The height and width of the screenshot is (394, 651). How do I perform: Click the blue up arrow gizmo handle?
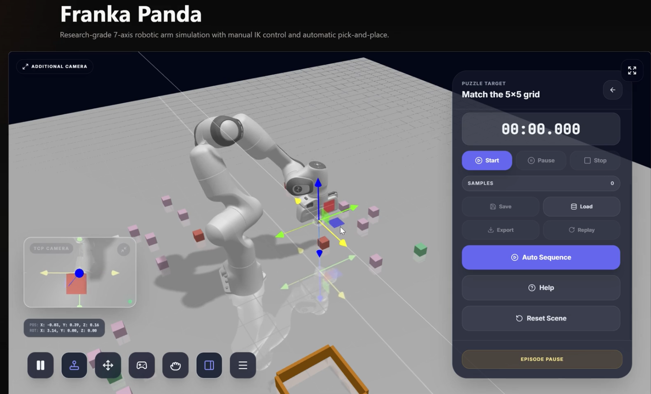click(x=318, y=182)
